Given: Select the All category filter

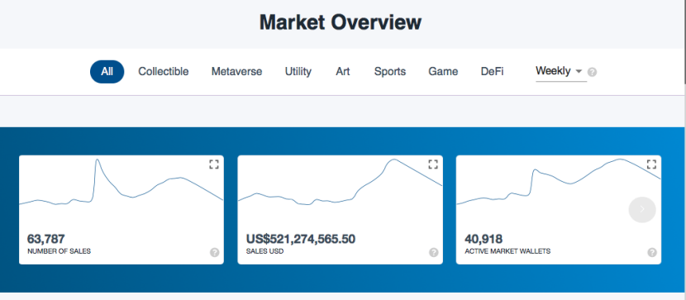Looking at the screenshot, I should pos(107,72).
